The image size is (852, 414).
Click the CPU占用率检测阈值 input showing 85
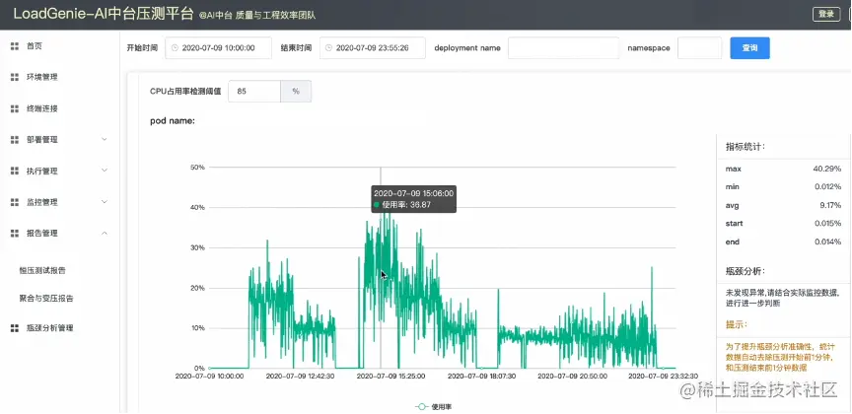click(x=254, y=92)
